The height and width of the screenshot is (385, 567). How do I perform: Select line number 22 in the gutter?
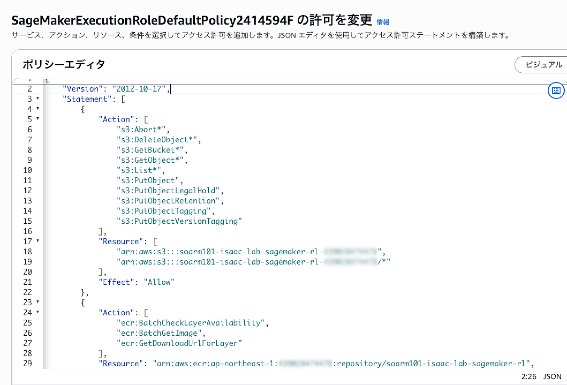tap(27, 292)
